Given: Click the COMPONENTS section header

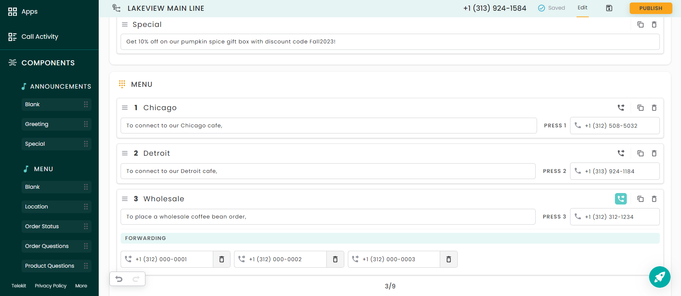Looking at the screenshot, I should click(x=48, y=63).
